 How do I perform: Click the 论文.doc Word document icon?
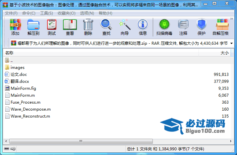tap(7, 74)
